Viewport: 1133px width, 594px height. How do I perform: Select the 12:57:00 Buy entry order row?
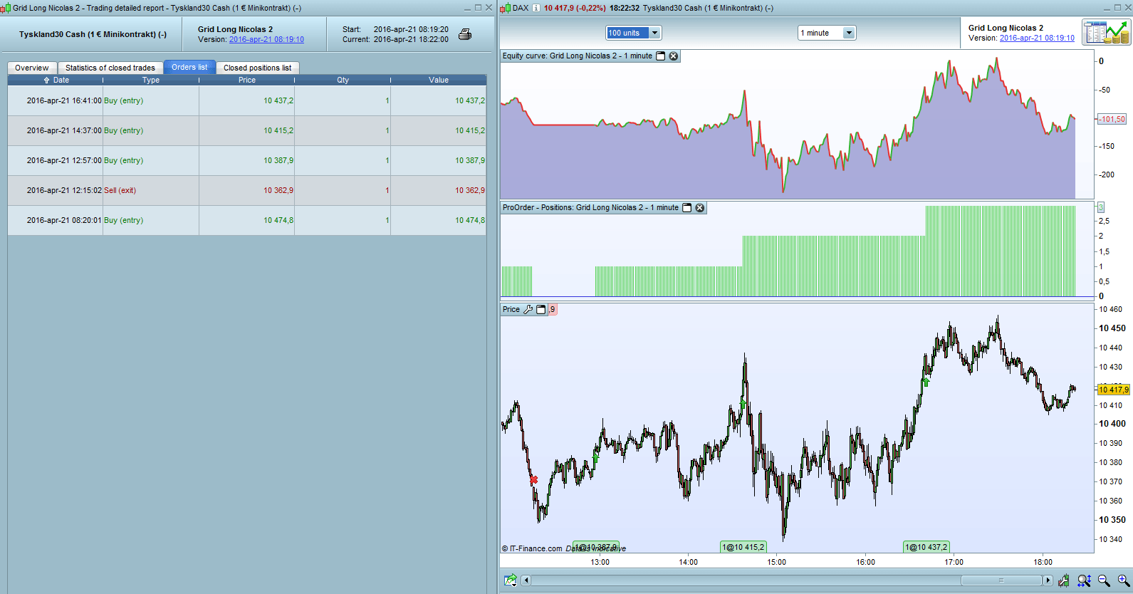(247, 160)
